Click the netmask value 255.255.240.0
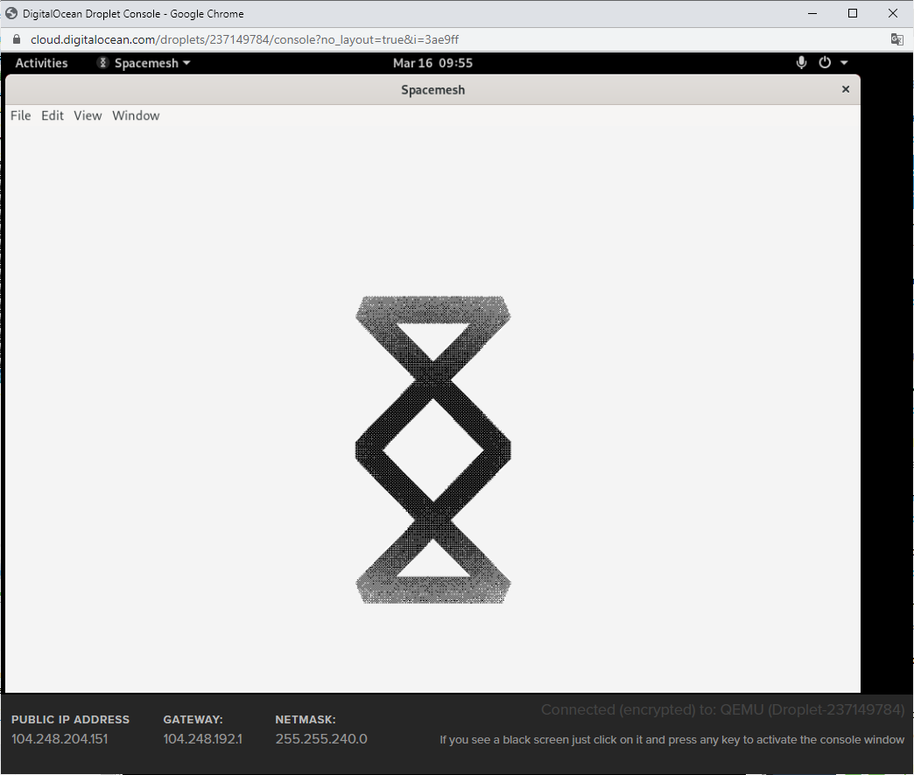Image resolution: width=914 pixels, height=775 pixels. coord(321,739)
